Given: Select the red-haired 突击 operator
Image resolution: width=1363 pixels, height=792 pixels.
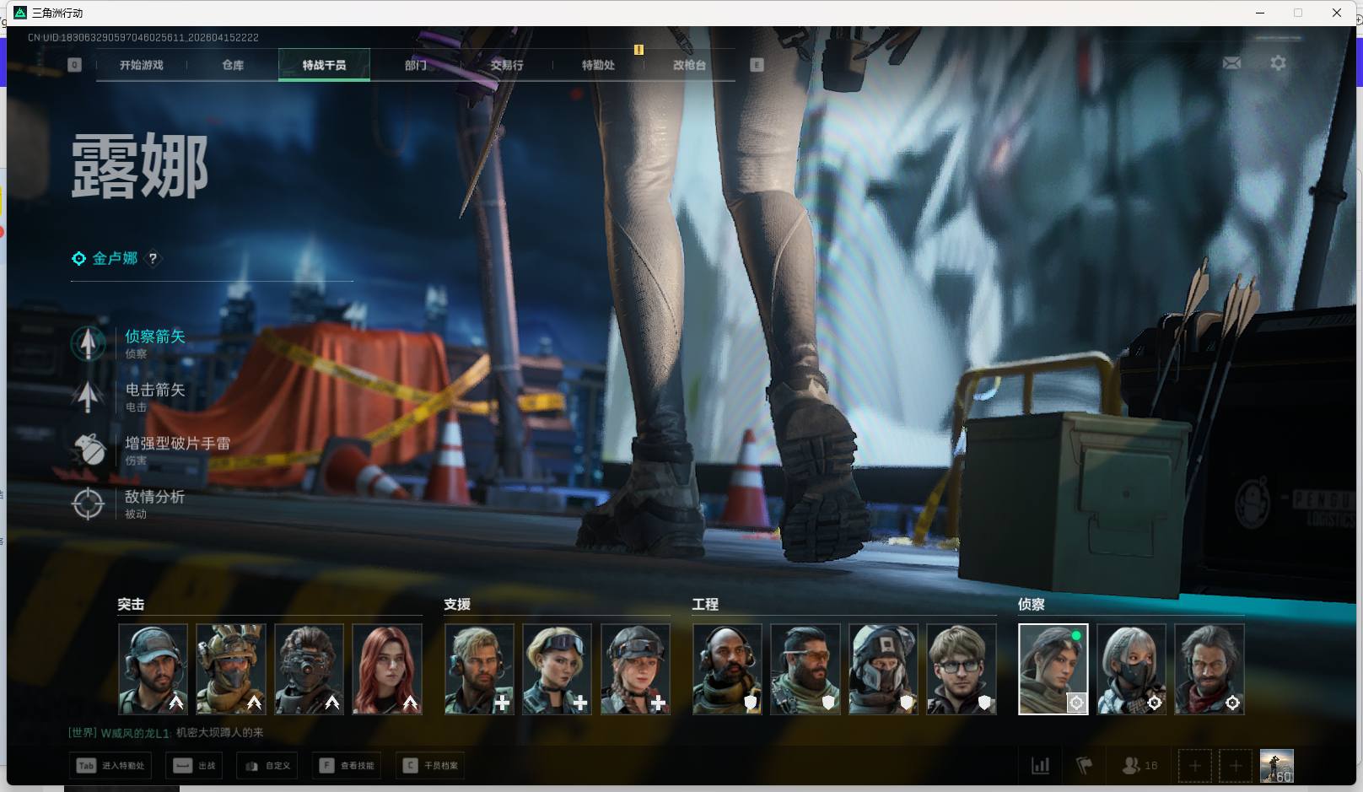Looking at the screenshot, I should [387, 669].
